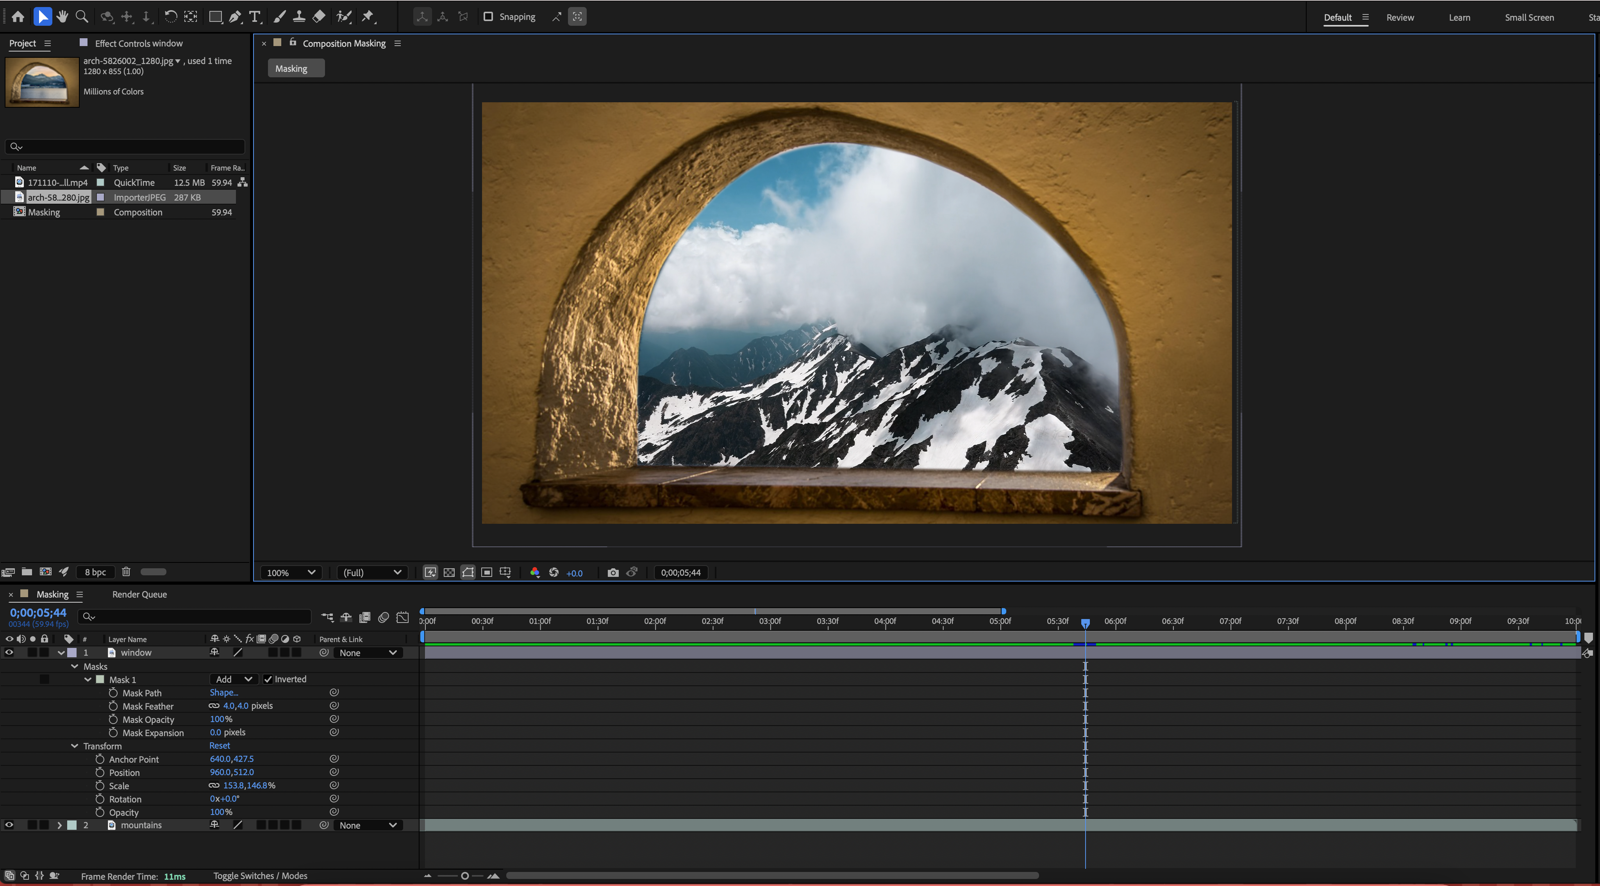This screenshot has height=886, width=1600.
Task: Enable the Snapping checkbox
Action: [488, 17]
